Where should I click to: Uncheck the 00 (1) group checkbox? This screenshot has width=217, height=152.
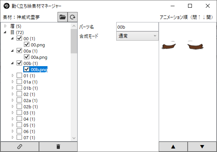click(19, 38)
